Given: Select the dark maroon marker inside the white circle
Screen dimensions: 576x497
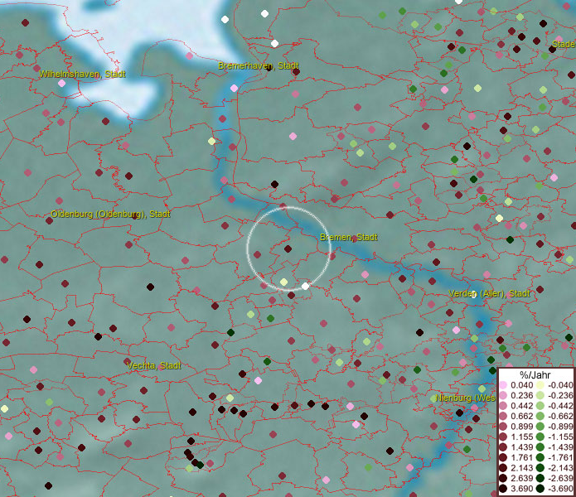Looking at the screenshot, I should [288, 248].
